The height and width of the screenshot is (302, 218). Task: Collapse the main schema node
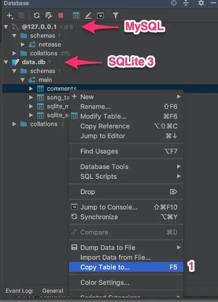22,80
